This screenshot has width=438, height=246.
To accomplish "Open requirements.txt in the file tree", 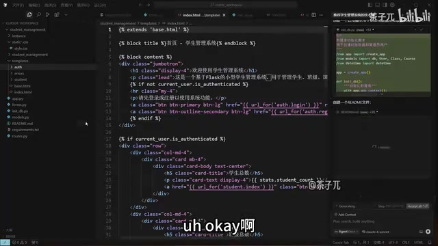I will pyautogui.click(x=25, y=130).
